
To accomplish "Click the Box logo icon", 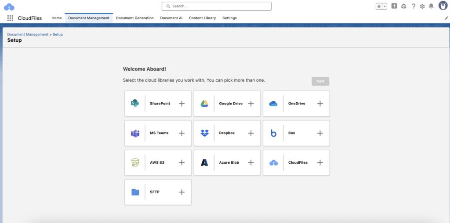I will [x=273, y=133].
